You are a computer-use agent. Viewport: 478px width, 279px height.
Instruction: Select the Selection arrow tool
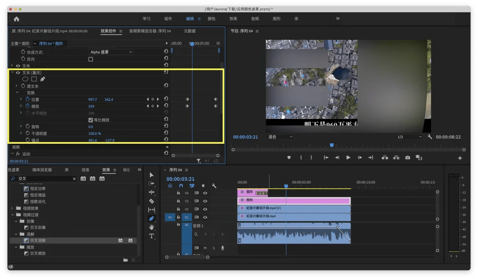151,175
